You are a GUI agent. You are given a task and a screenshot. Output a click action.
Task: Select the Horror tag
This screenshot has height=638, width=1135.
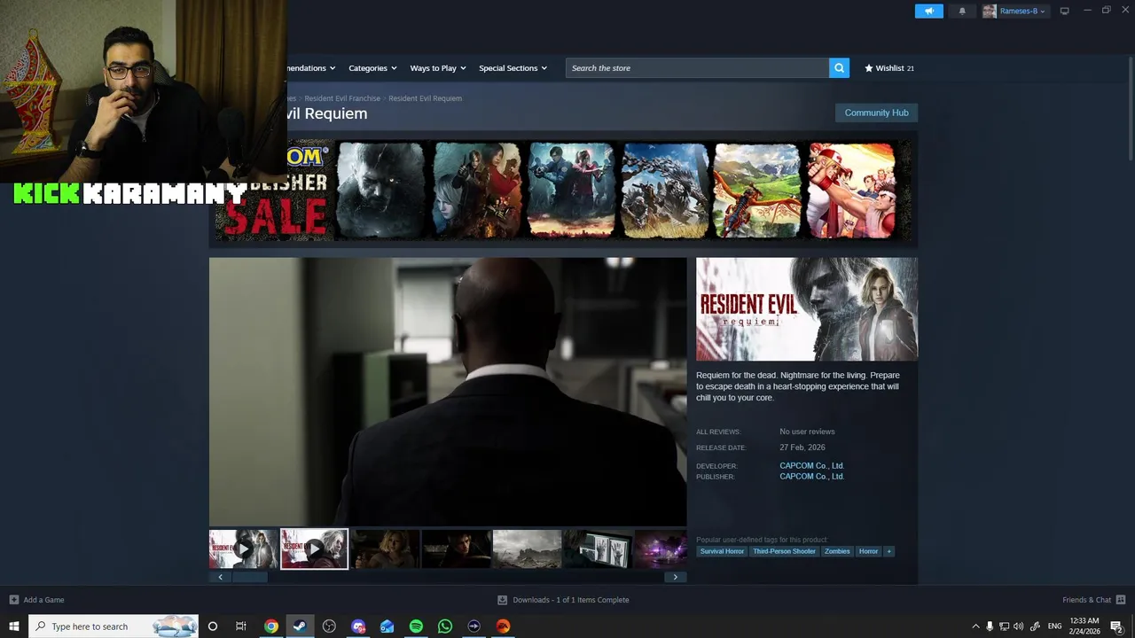[x=868, y=551]
